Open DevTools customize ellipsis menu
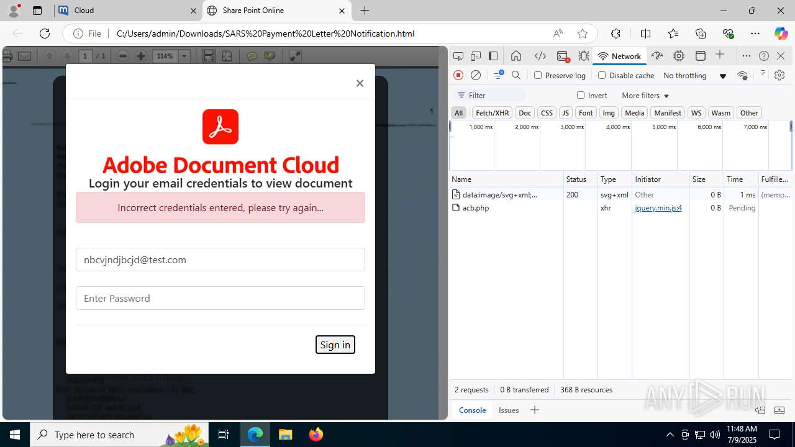795x447 pixels. tap(747, 56)
